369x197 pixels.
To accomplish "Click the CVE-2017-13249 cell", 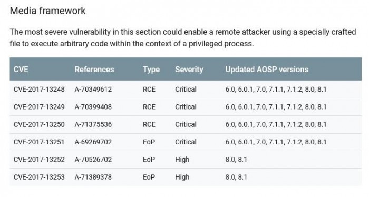I will pyautogui.click(x=39, y=107).
